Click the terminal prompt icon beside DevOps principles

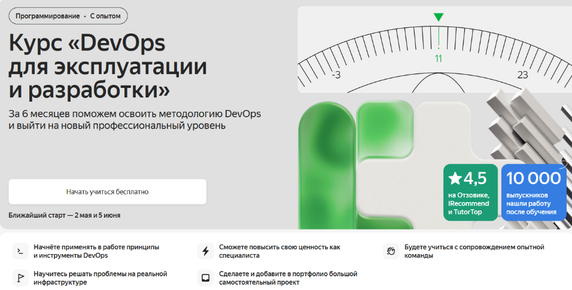pyautogui.click(x=20, y=251)
